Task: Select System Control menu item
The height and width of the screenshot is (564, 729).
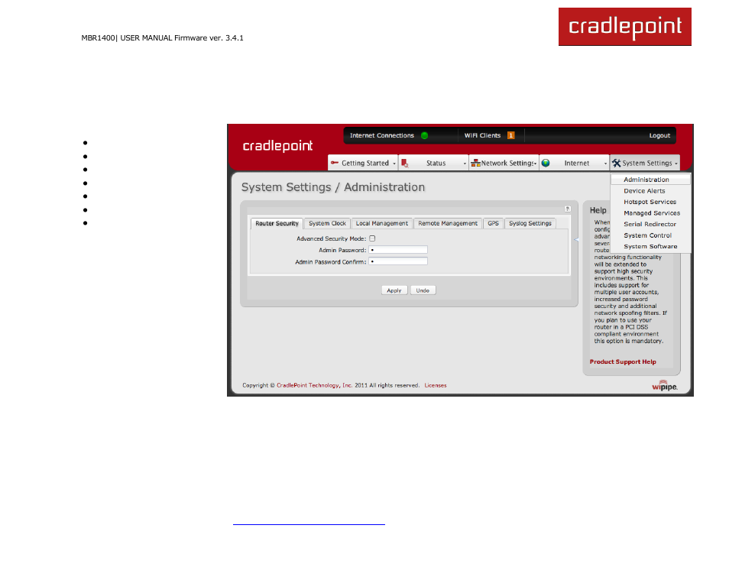Action: coord(650,235)
